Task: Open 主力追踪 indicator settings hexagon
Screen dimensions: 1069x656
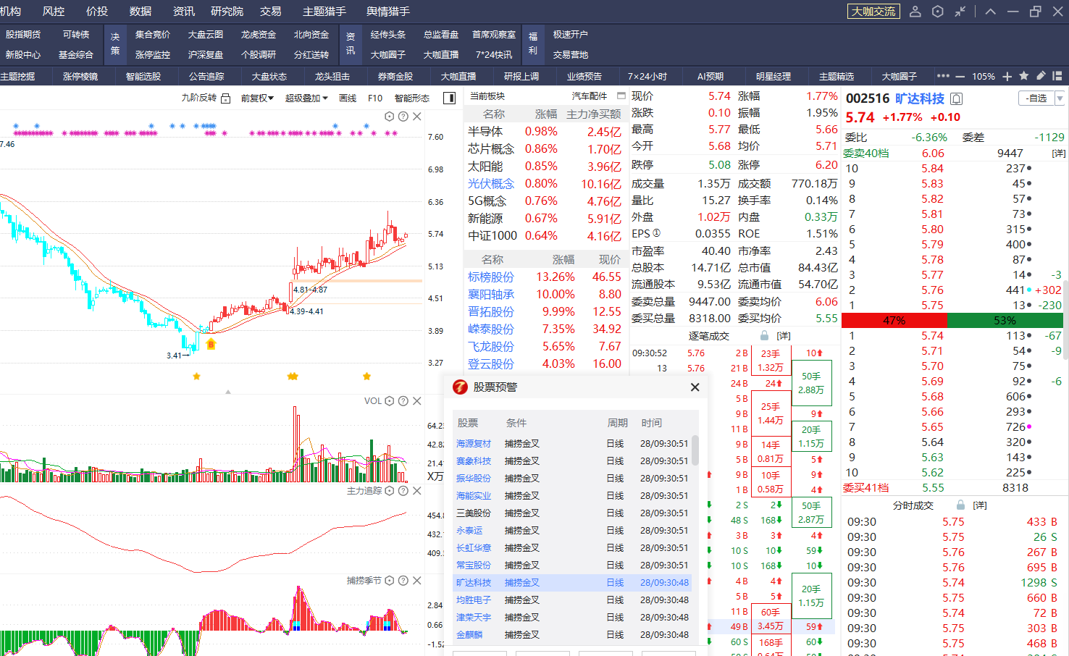Action: [390, 491]
